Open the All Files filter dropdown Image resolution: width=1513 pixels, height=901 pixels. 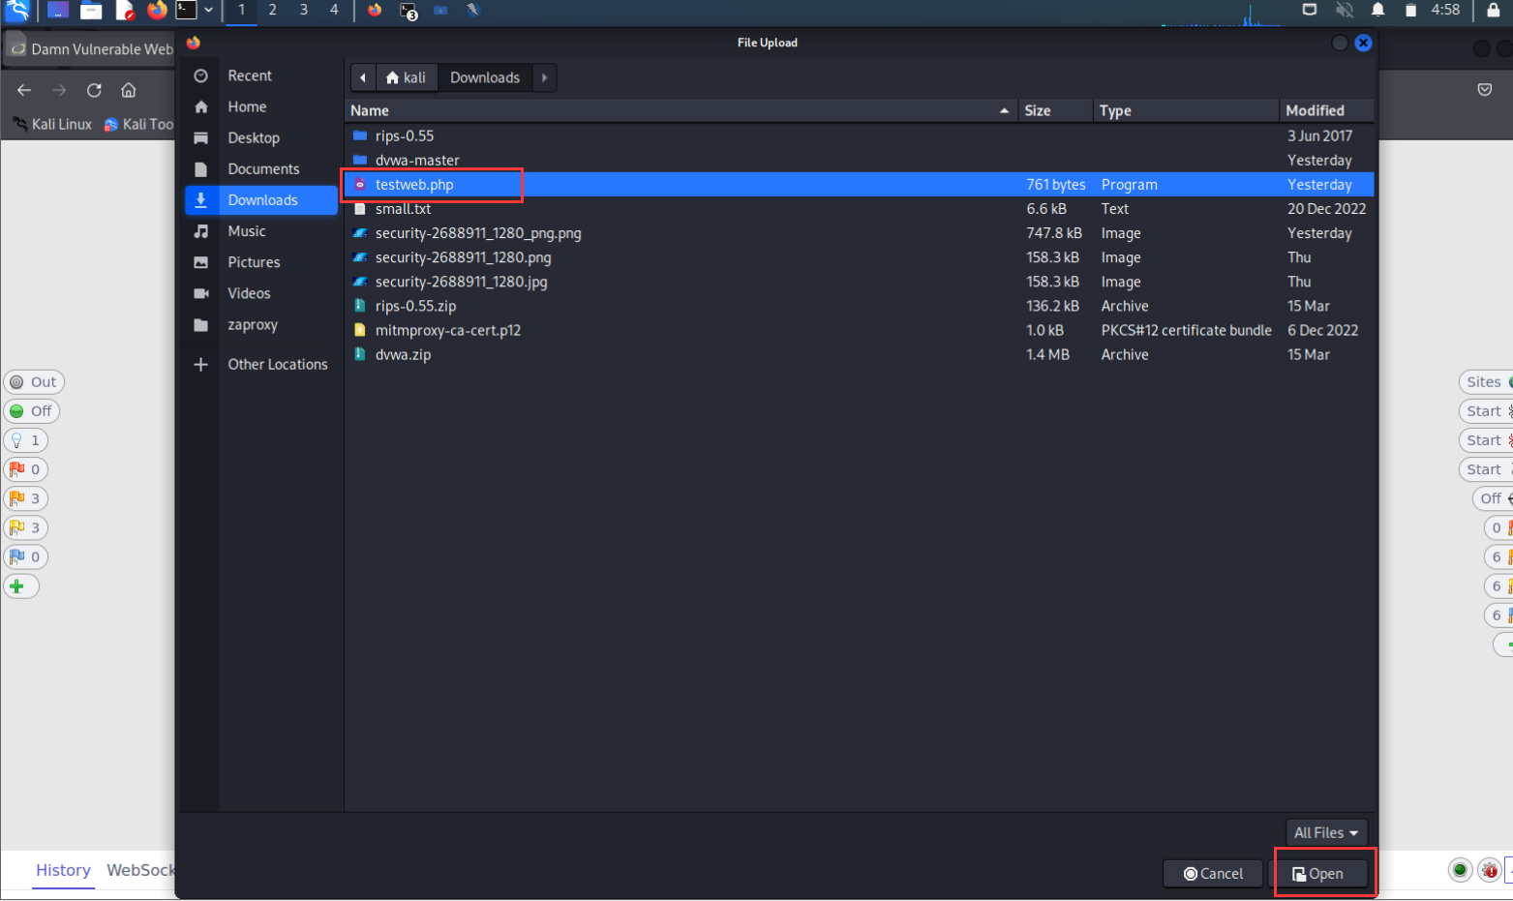(x=1325, y=832)
